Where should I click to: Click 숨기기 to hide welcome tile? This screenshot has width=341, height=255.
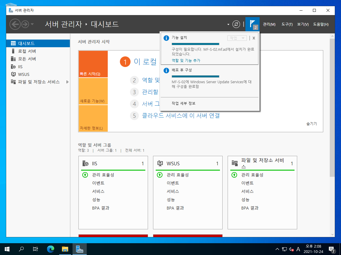tap(312, 124)
